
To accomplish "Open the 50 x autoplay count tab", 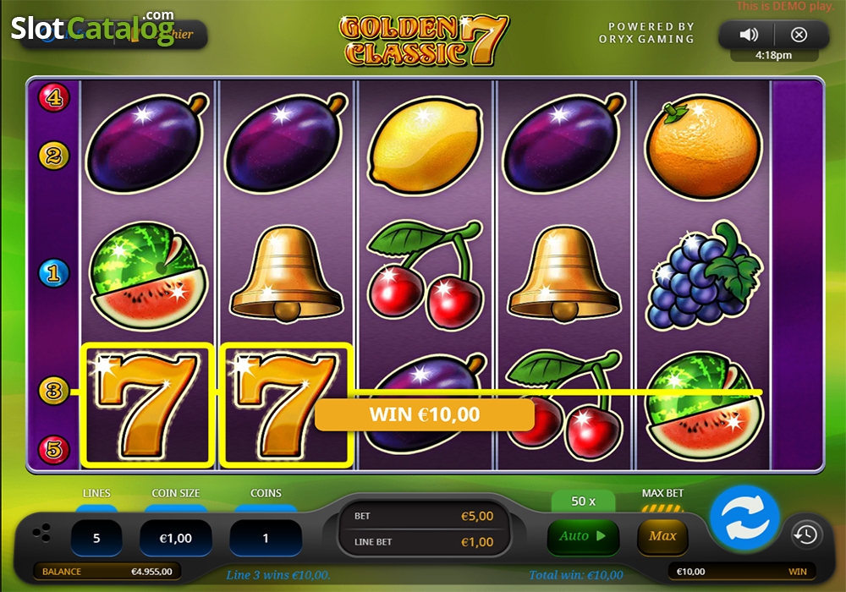I will 583,501.
